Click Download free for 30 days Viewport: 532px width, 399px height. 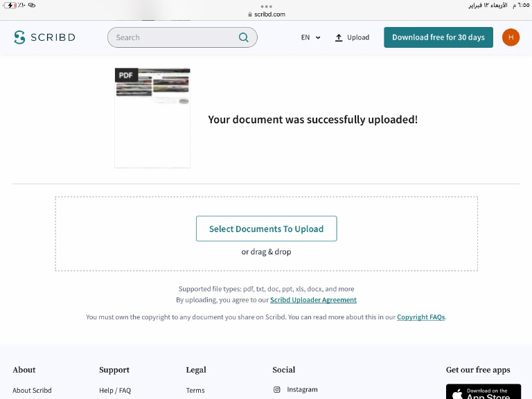tap(438, 37)
